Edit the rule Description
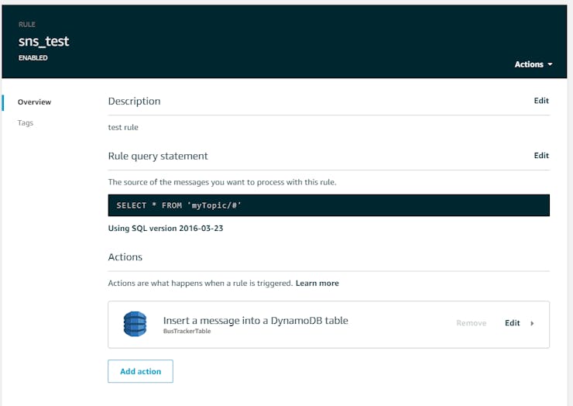The height and width of the screenshot is (406, 573). pyautogui.click(x=540, y=101)
